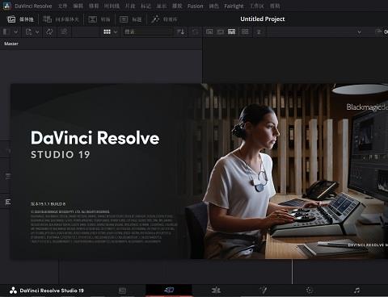Image resolution: width=388 pixels, height=297 pixels.
Task: Click the media pool sort icon
Action: coord(180,31)
